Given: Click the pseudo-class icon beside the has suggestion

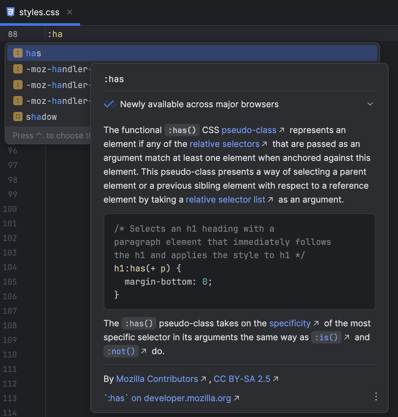Looking at the screenshot, I should (x=18, y=53).
